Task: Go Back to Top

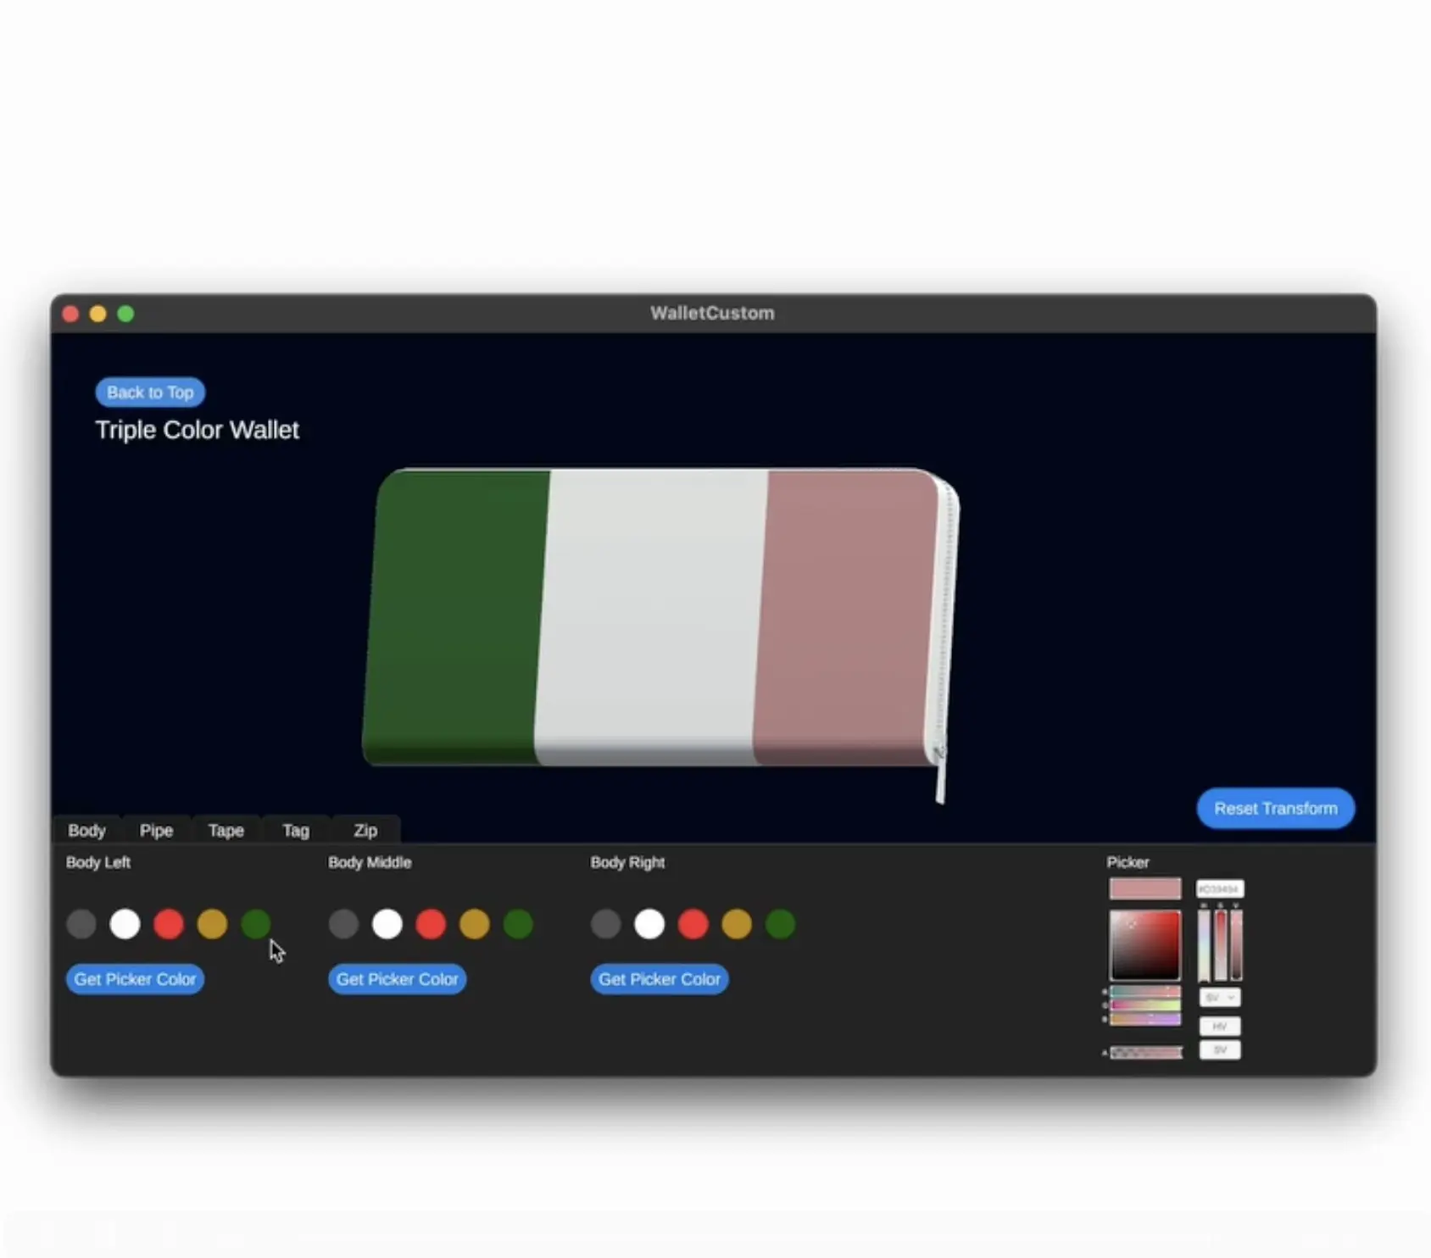Action: point(150,392)
